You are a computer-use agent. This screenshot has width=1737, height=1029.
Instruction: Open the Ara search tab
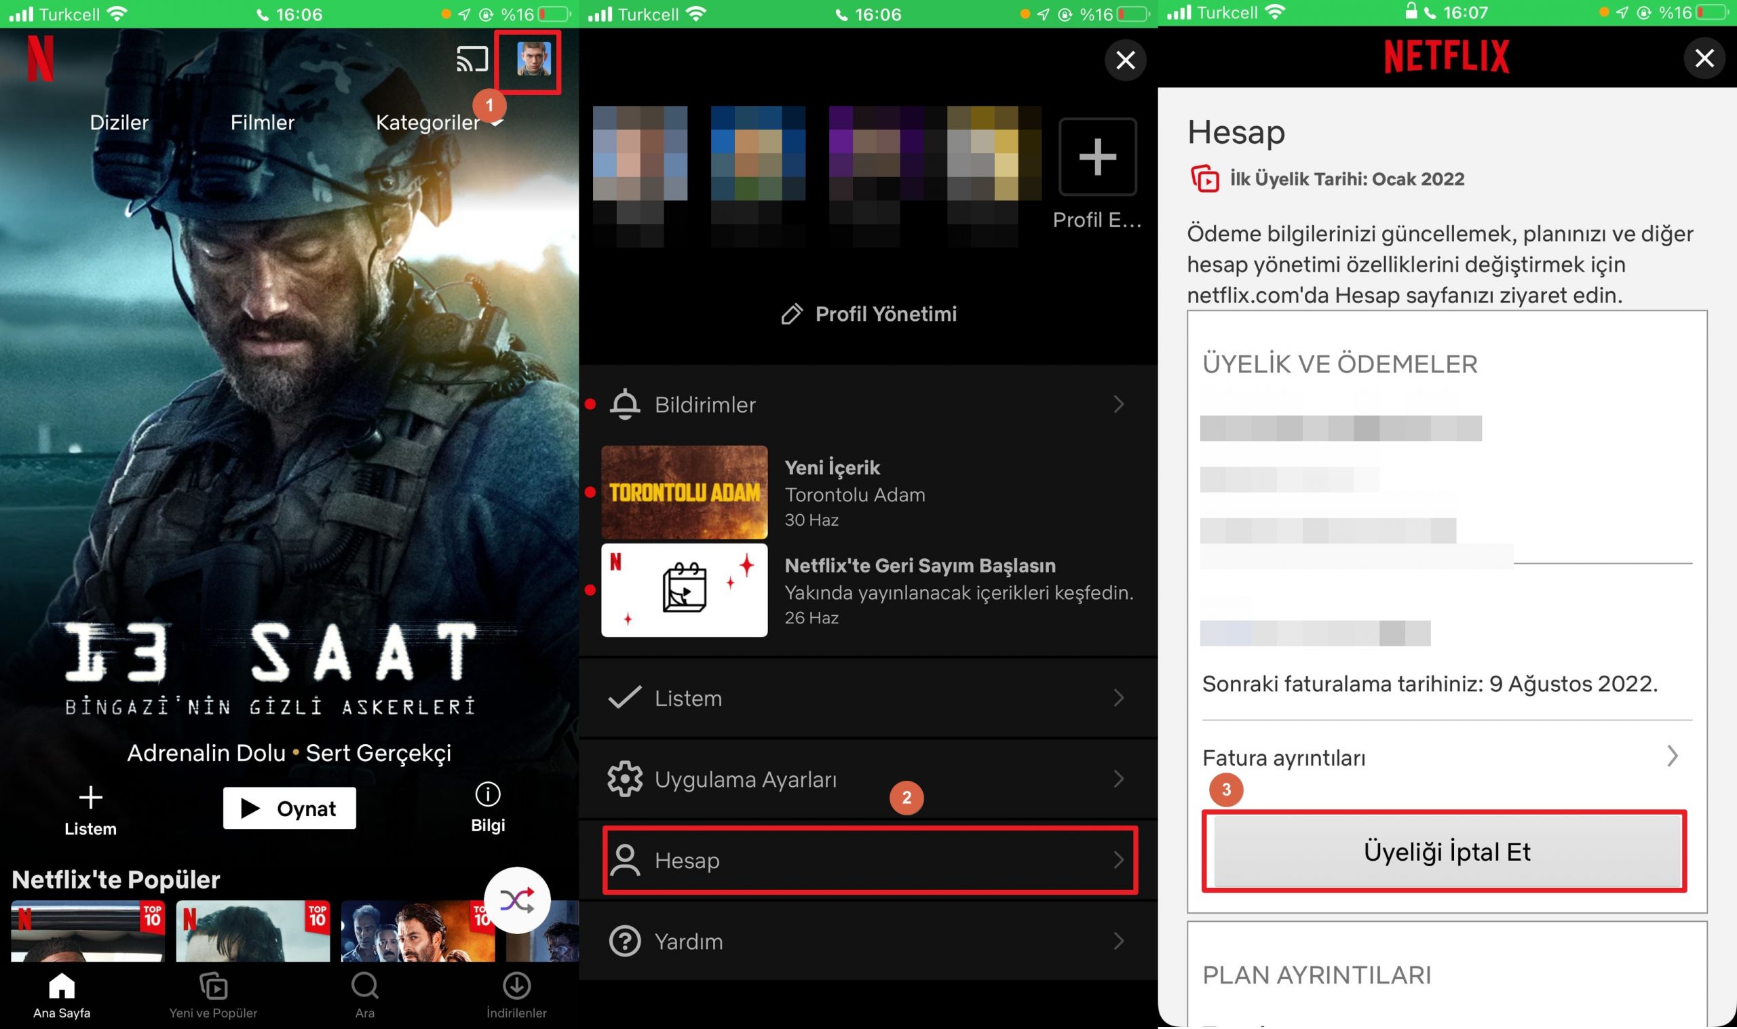click(x=365, y=996)
